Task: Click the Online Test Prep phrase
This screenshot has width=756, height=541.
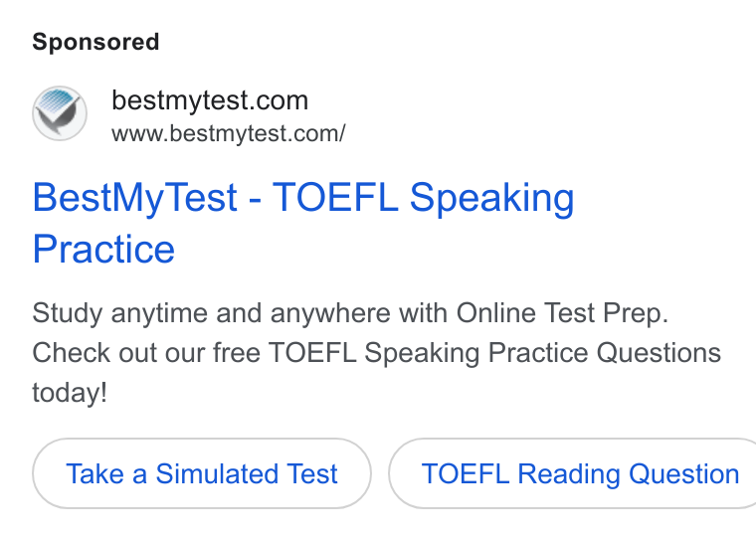Action: pyautogui.click(x=562, y=313)
